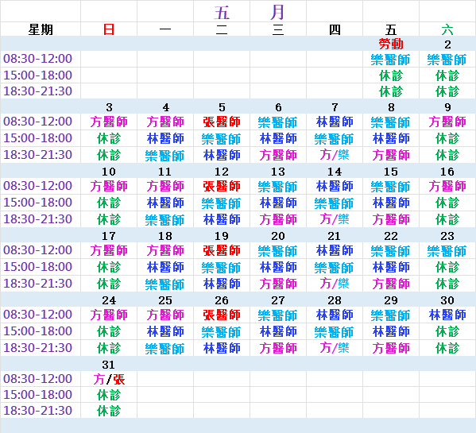Select 樂醫師 evening cell on day 4
Image resolution: width=476 pixels, height=433 pixels.
164,156
